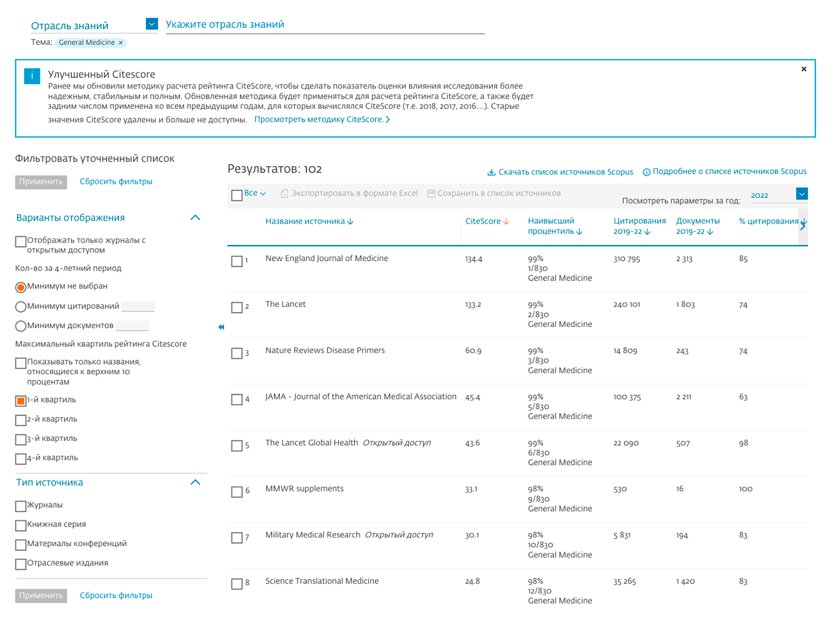Open more about Scopus source list link

tap(730, 172)
